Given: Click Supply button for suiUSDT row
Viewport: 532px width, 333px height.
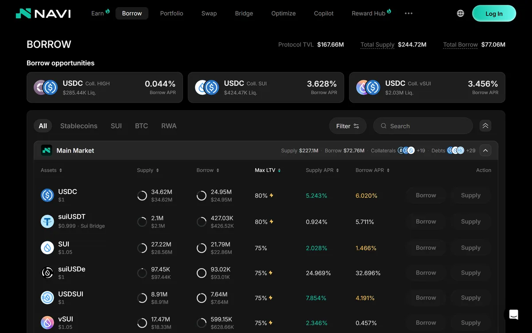Looking at the screenshot, I should tap(471, 222).
